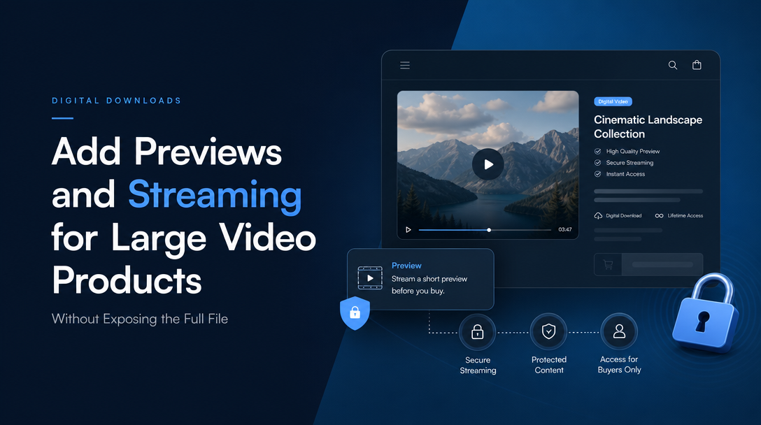Click the check icon beside High Quality Preview
761x425 pixels.
[x=598, y=152]
